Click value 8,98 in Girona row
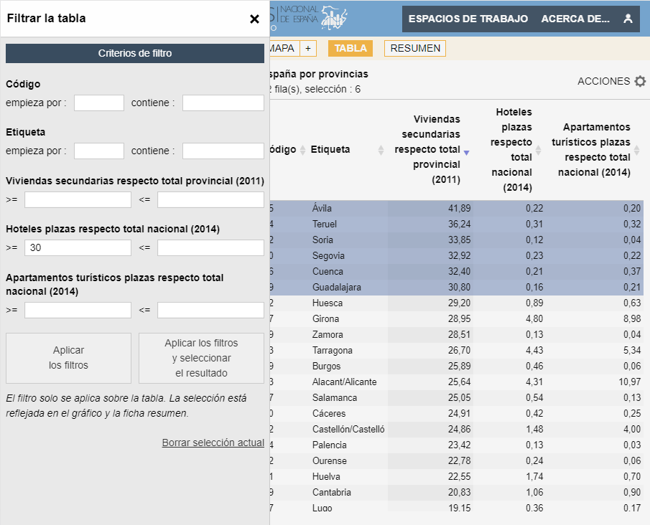 632,318
